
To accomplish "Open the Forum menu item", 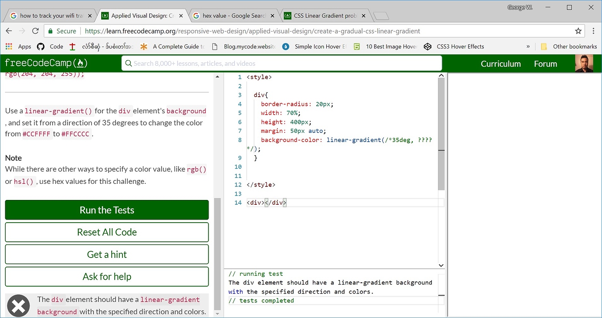I will 545,64.
